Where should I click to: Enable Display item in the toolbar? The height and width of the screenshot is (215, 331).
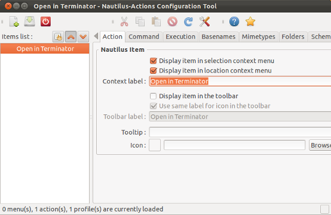click(x=154, y=96)
